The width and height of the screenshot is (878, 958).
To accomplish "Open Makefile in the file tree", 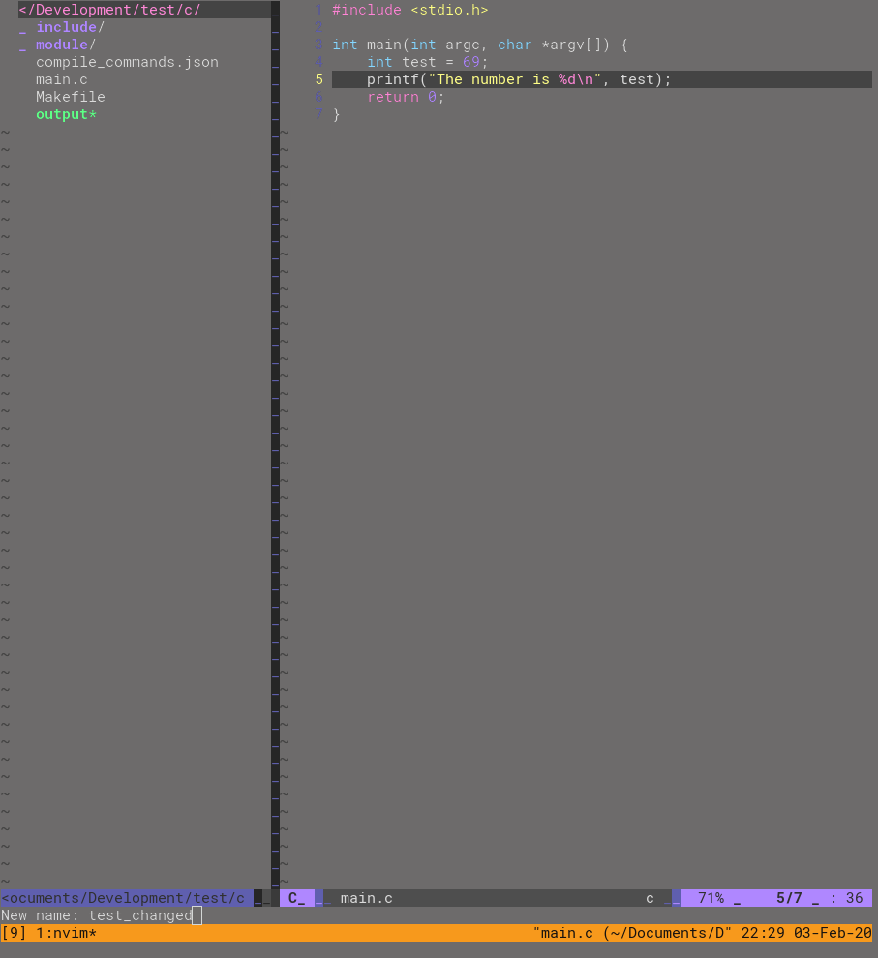I will (71, 97).
